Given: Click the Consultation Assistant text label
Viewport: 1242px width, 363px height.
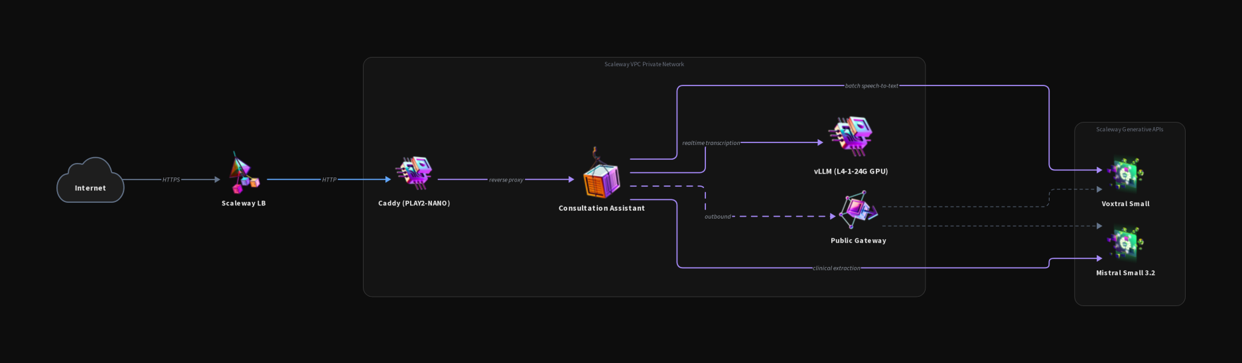Looking at the screenshot, I should (x=602, y=208).
